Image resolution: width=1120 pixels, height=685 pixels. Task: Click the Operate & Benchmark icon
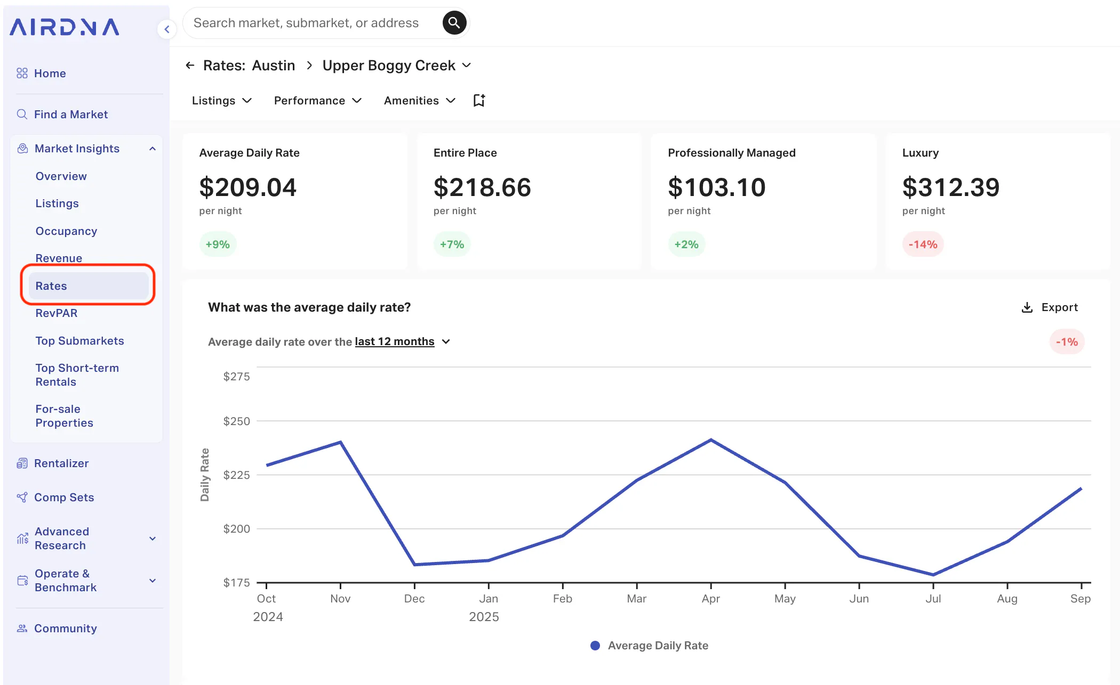[22, 580]
